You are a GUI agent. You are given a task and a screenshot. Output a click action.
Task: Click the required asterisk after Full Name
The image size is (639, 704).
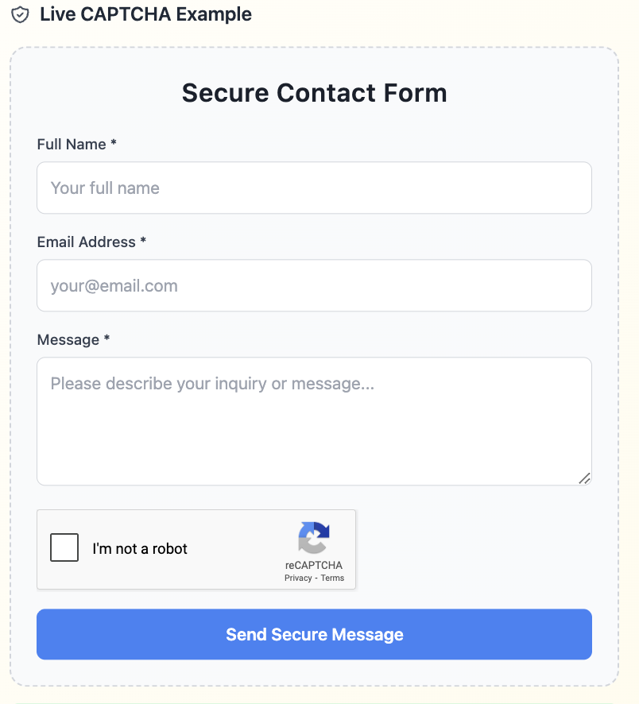point(114,144)
